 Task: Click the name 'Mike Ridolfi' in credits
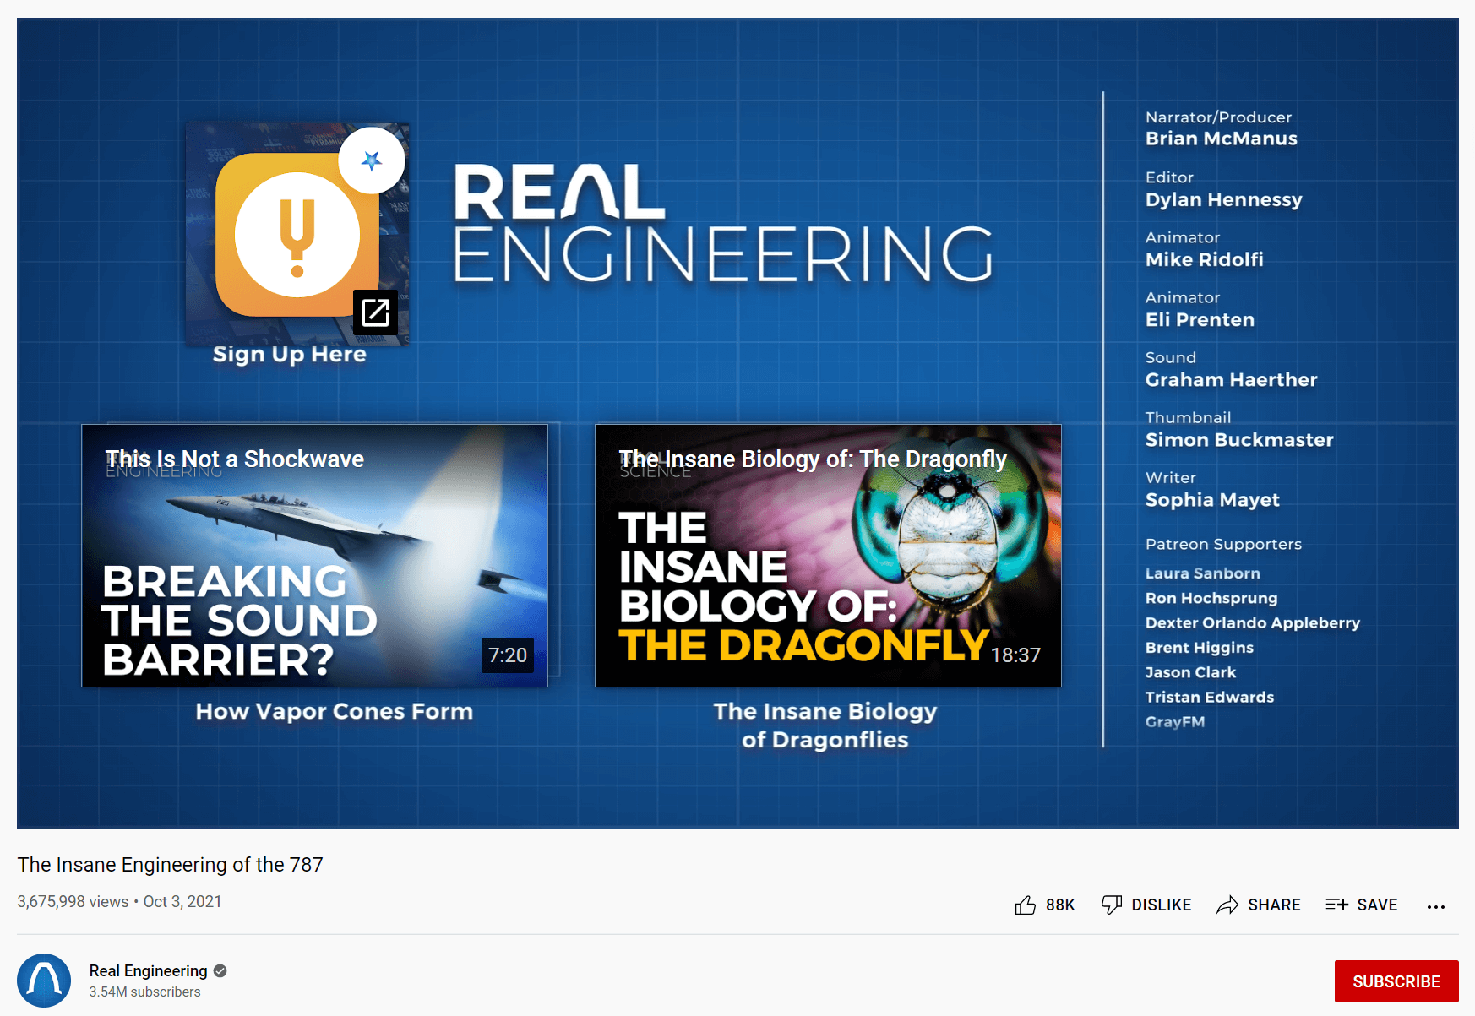click(1205, 259)
